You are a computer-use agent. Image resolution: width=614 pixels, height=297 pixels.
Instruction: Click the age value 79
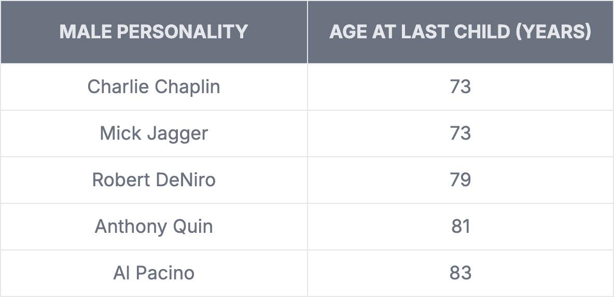(460, 180)
